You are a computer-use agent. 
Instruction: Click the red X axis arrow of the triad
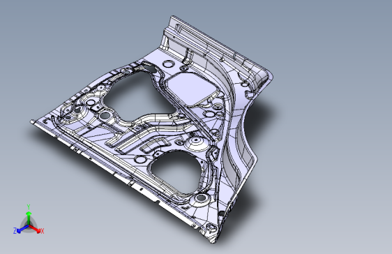tap(35, 229)
